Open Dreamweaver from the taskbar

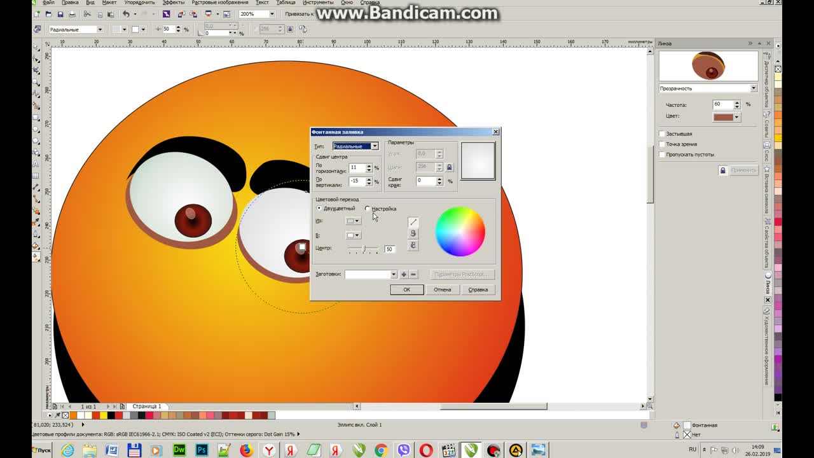click(179, 450)
